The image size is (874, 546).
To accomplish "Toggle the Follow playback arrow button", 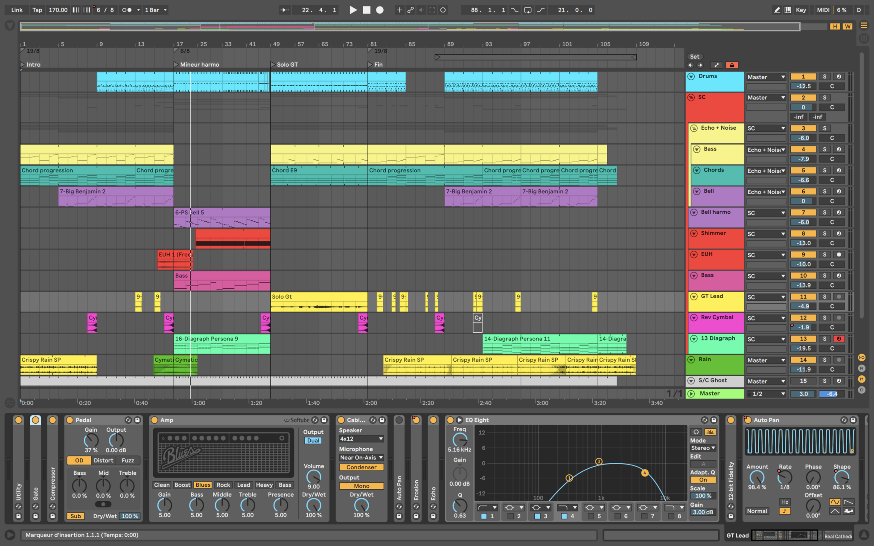I will [285, 10].
